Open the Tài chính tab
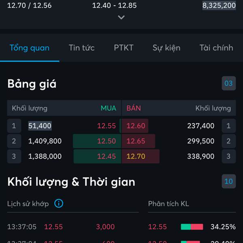This screenshot has width=243, height=243. click(x=216, y=48)
